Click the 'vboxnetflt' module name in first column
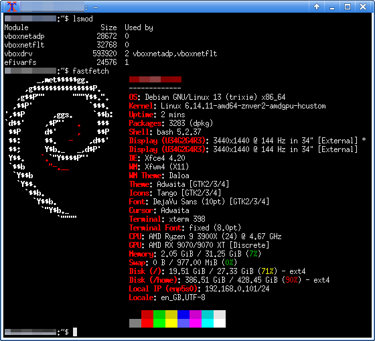 (24, 45)
